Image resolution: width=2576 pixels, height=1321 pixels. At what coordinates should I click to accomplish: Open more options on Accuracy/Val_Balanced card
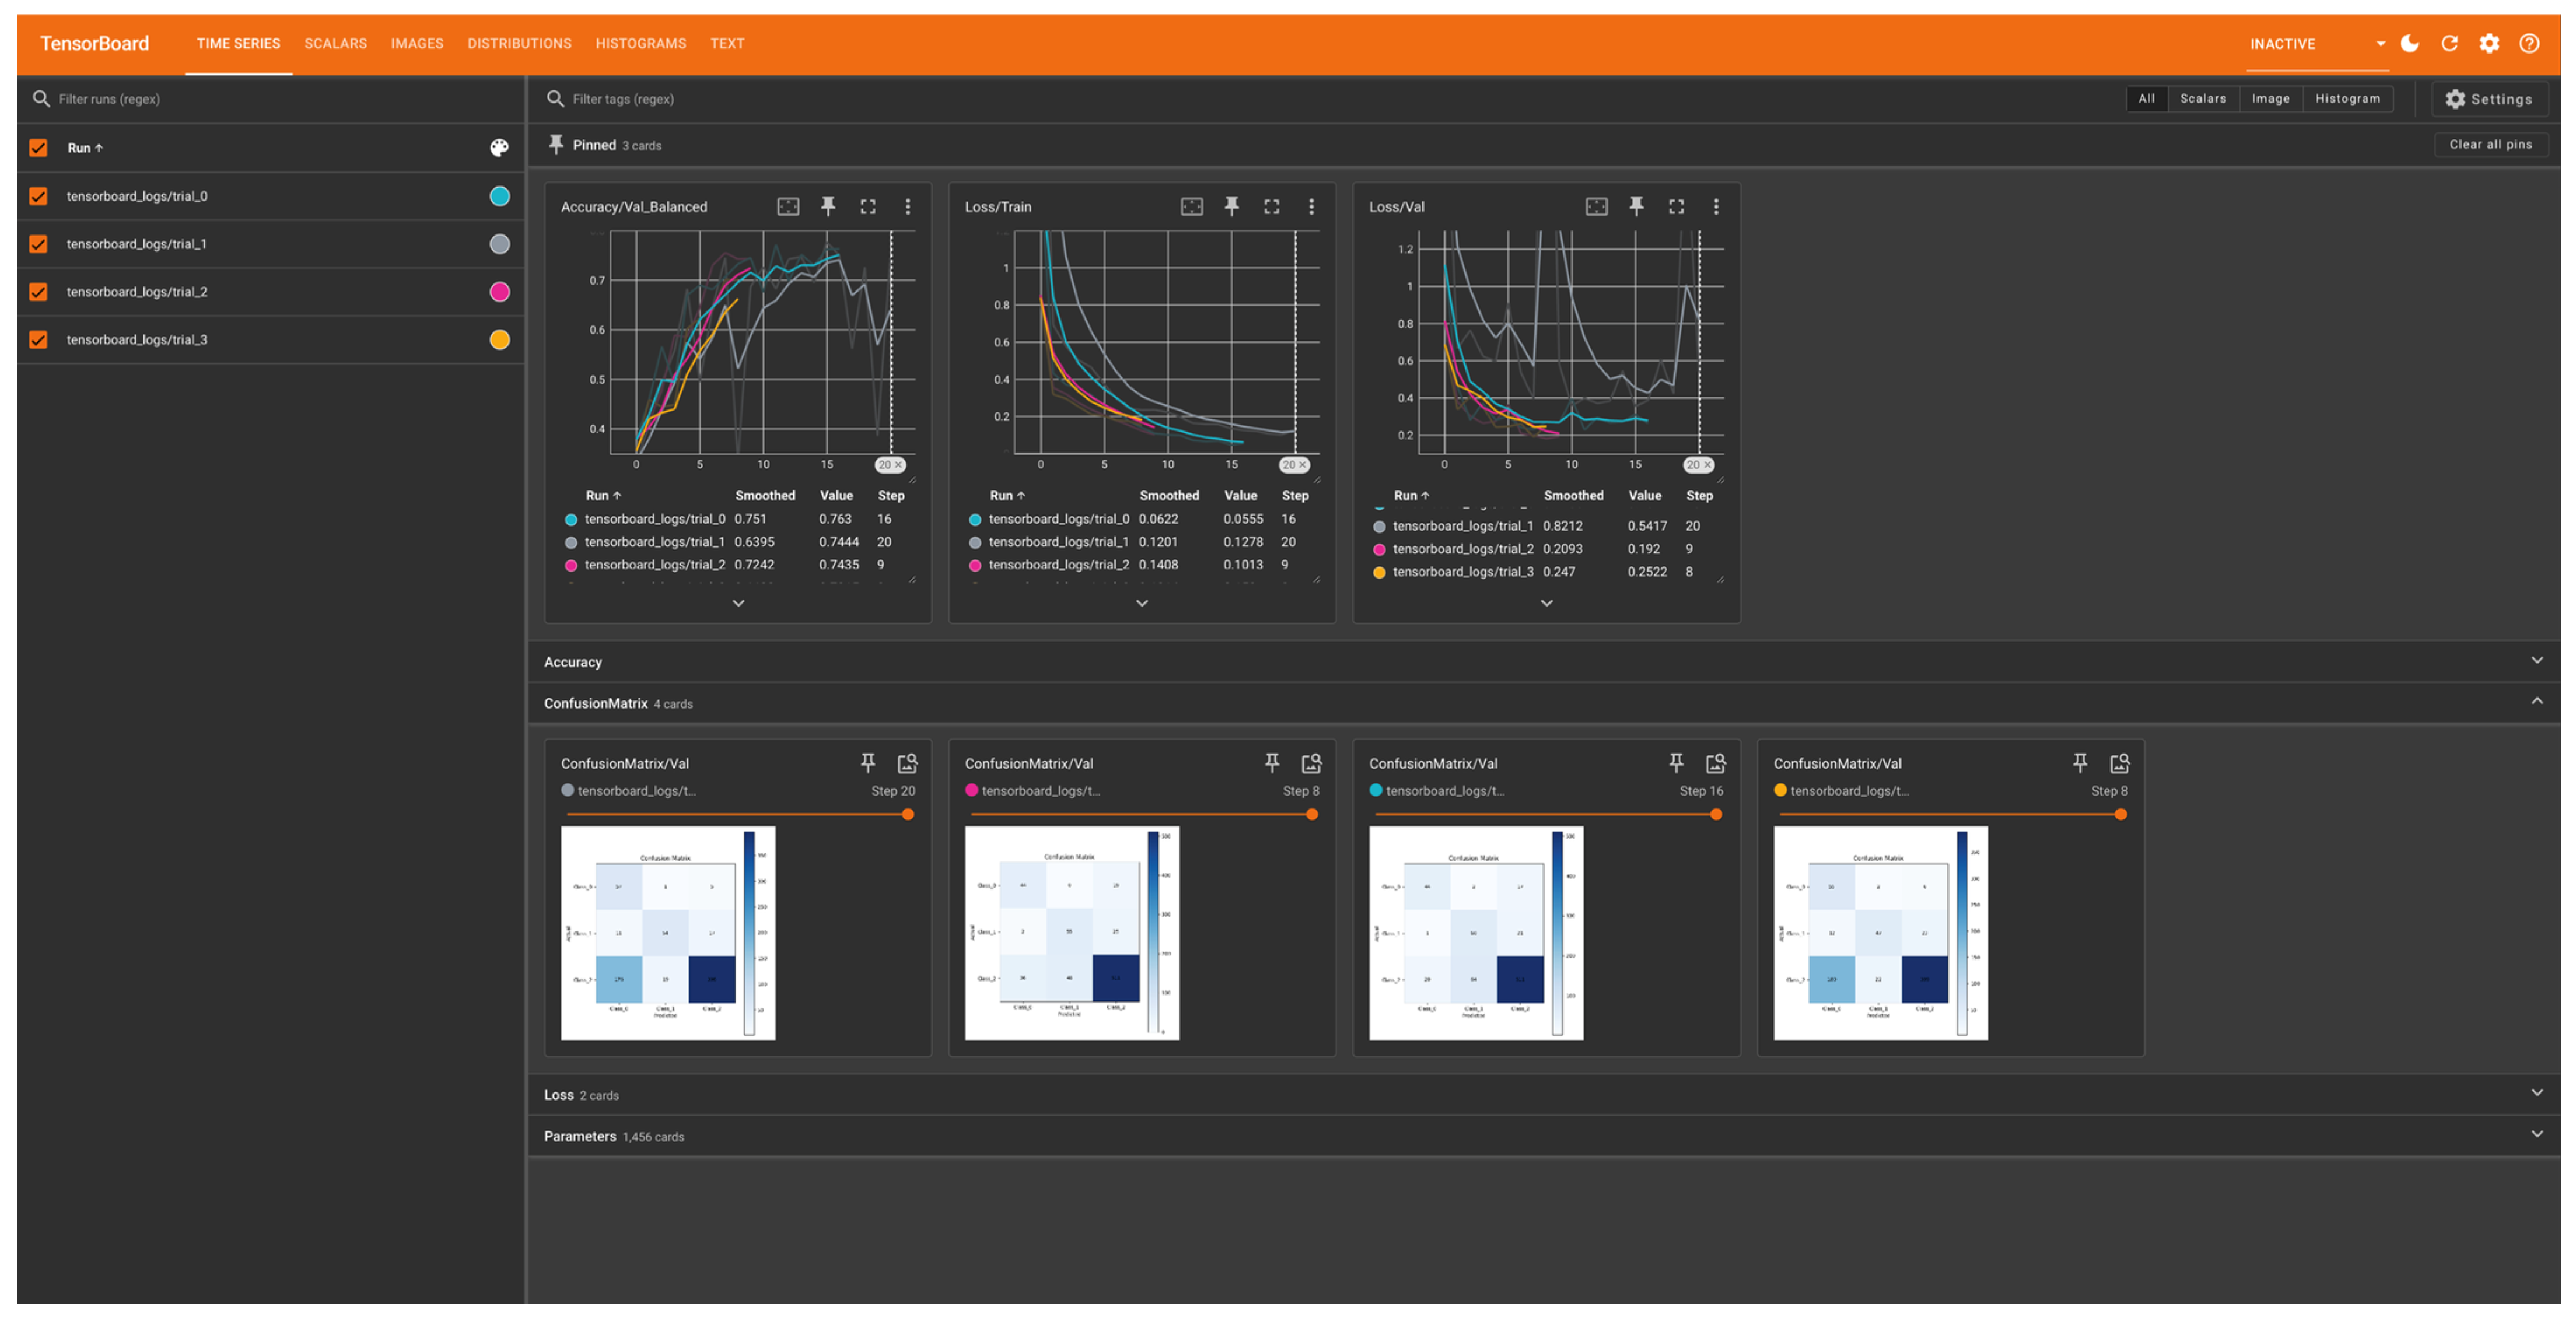pyautogui.click(x=908, y=206)
